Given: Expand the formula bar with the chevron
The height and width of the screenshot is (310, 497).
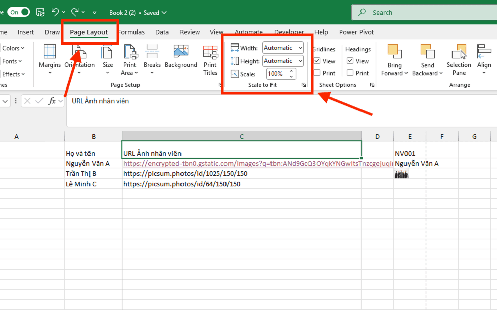Looking at the screenshot, I should (60, 101).
